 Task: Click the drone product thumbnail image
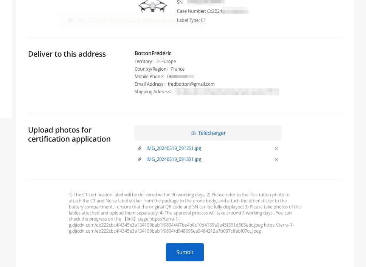tap(153, 6)
